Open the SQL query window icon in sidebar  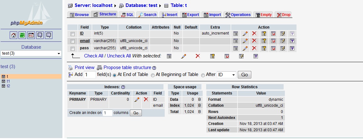[x=31, y=35]
